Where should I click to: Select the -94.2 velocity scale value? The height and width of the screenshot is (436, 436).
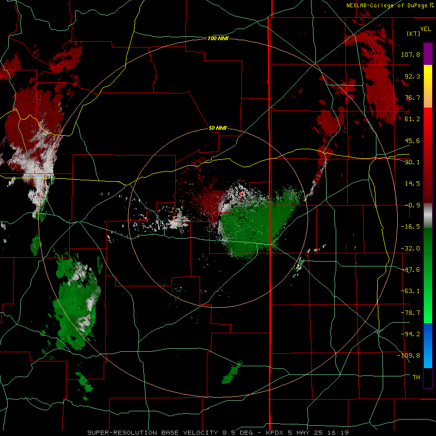pyautogui.click(x=410, y=334)
